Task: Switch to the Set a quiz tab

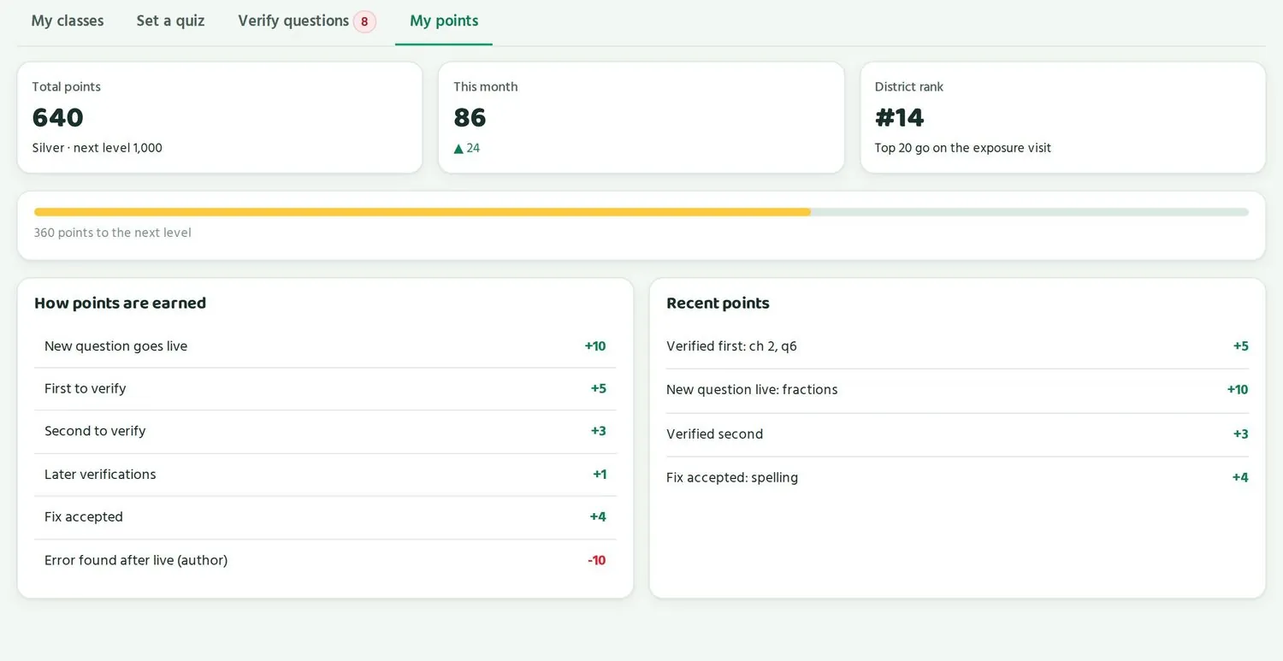Action: click(170, 21)
